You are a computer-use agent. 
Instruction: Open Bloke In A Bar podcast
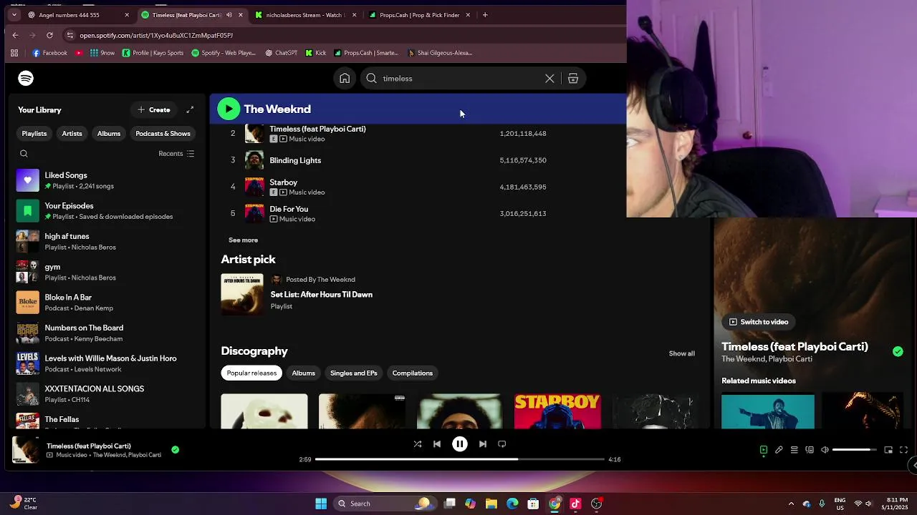click(106, 303)
